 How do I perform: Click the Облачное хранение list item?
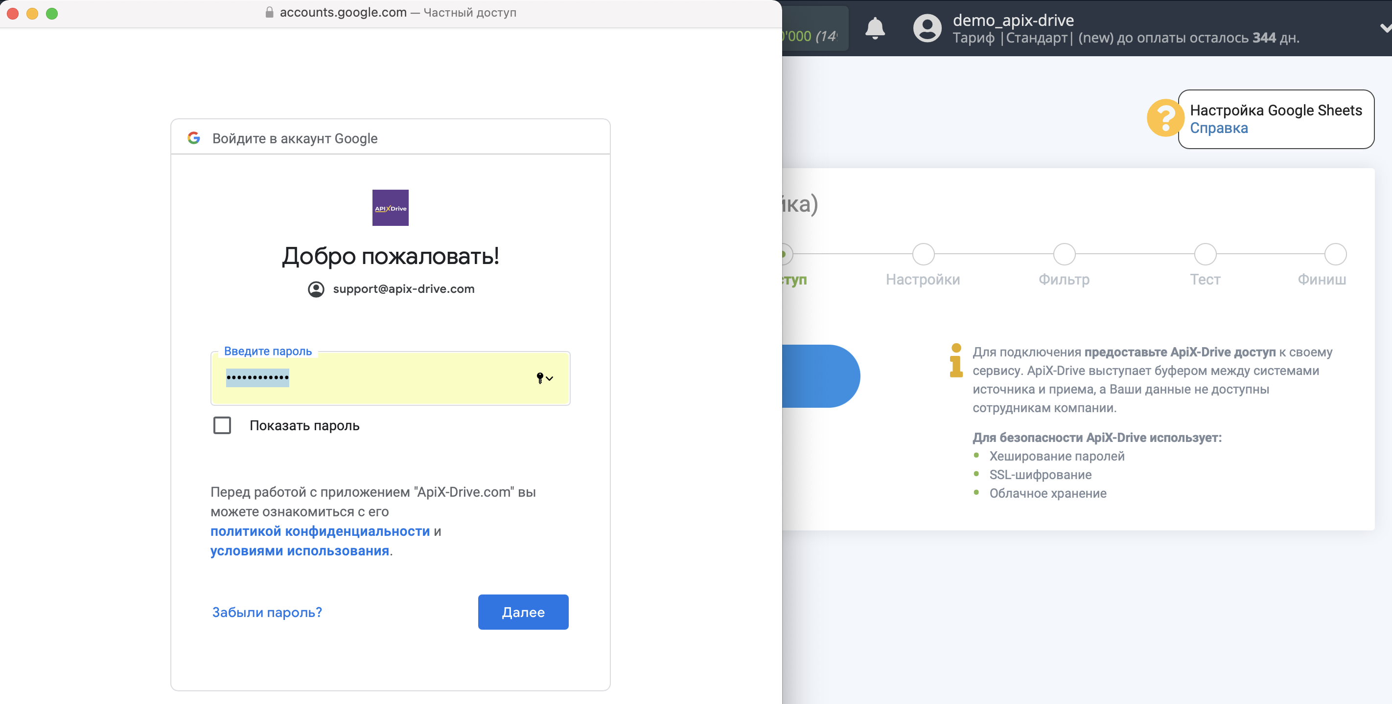[1048, 493]
